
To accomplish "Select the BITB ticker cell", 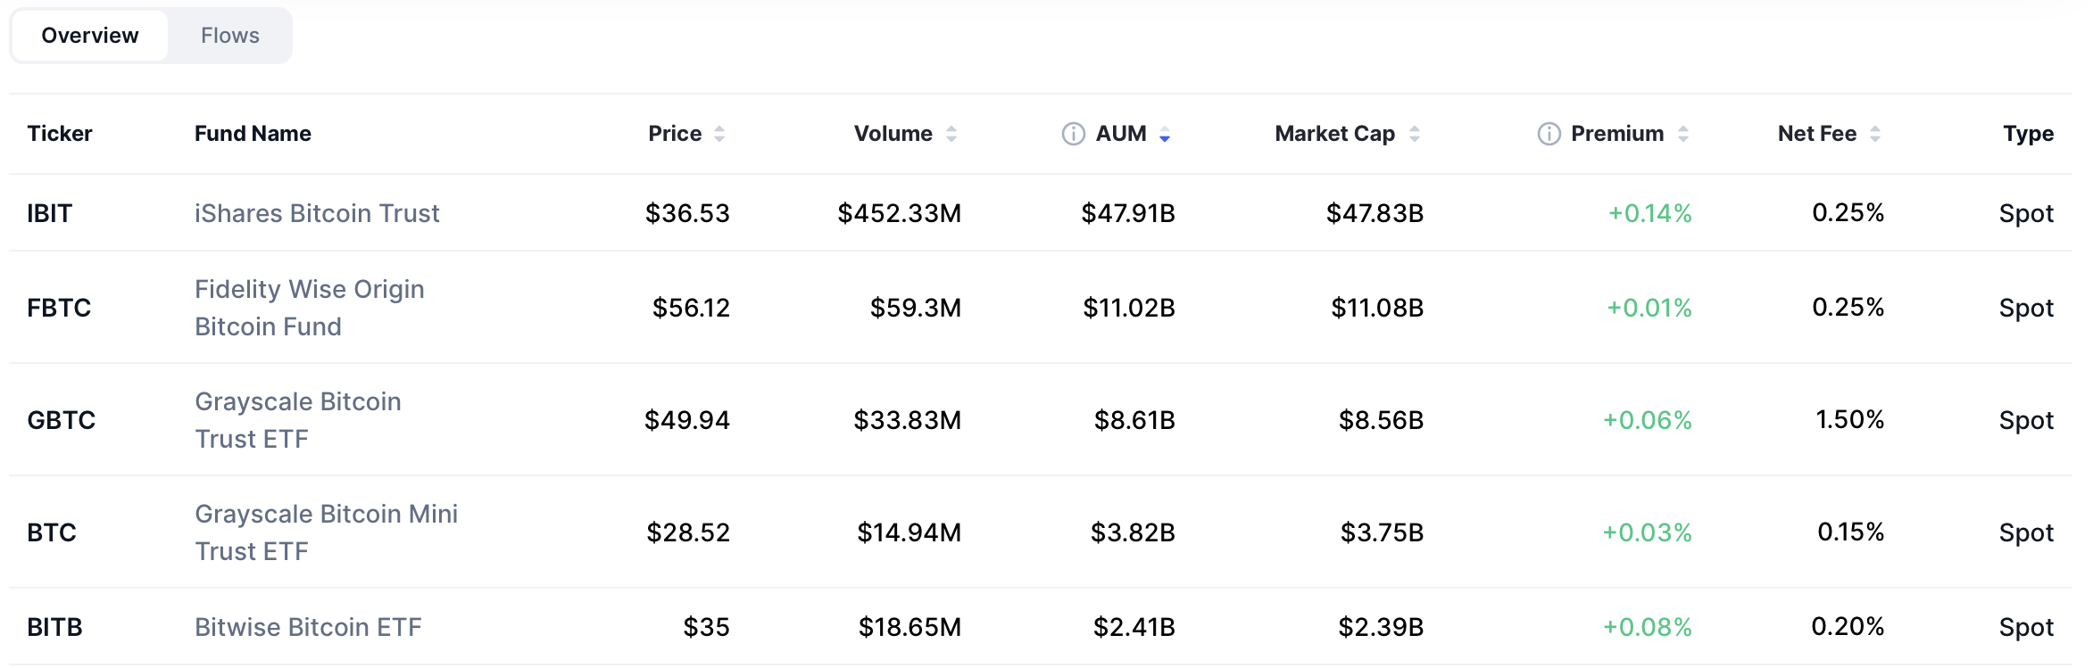I will click(54, 627).
